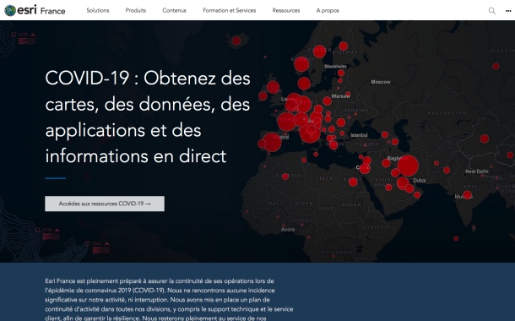Click the COVID-19 headline text
Viewport: 515px width, 321px height.
click(148, 117)
